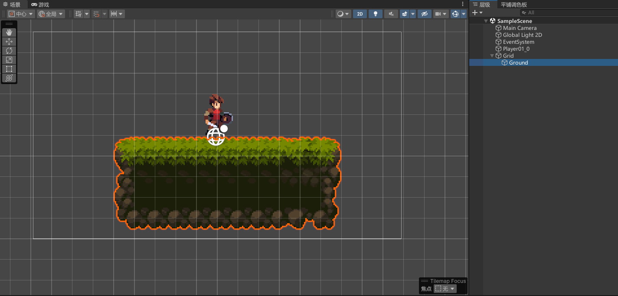Select the Rotate tool

point(9,51)
